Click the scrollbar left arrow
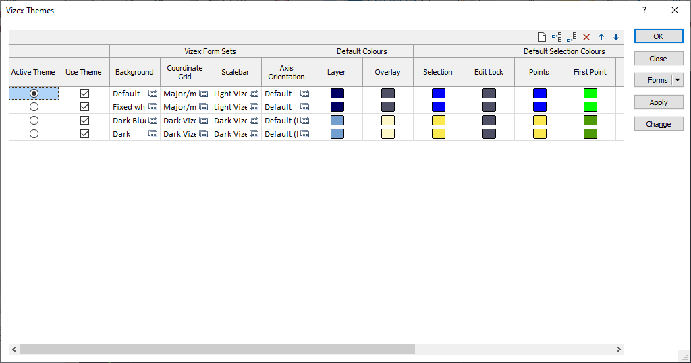The width and height of the screenshot is (691, 363). point(15,350)
